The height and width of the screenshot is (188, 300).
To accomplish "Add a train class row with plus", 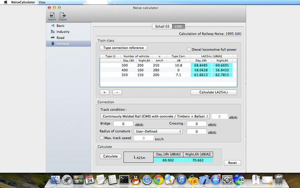I will [105, 92].
